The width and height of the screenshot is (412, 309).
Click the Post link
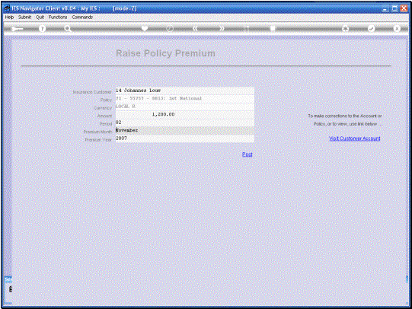[x=248, y=154]
